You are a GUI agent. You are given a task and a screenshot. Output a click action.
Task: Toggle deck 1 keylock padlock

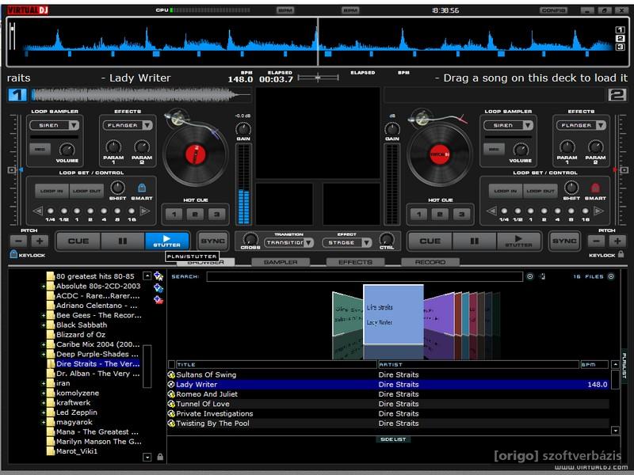[x=13, y=254]
